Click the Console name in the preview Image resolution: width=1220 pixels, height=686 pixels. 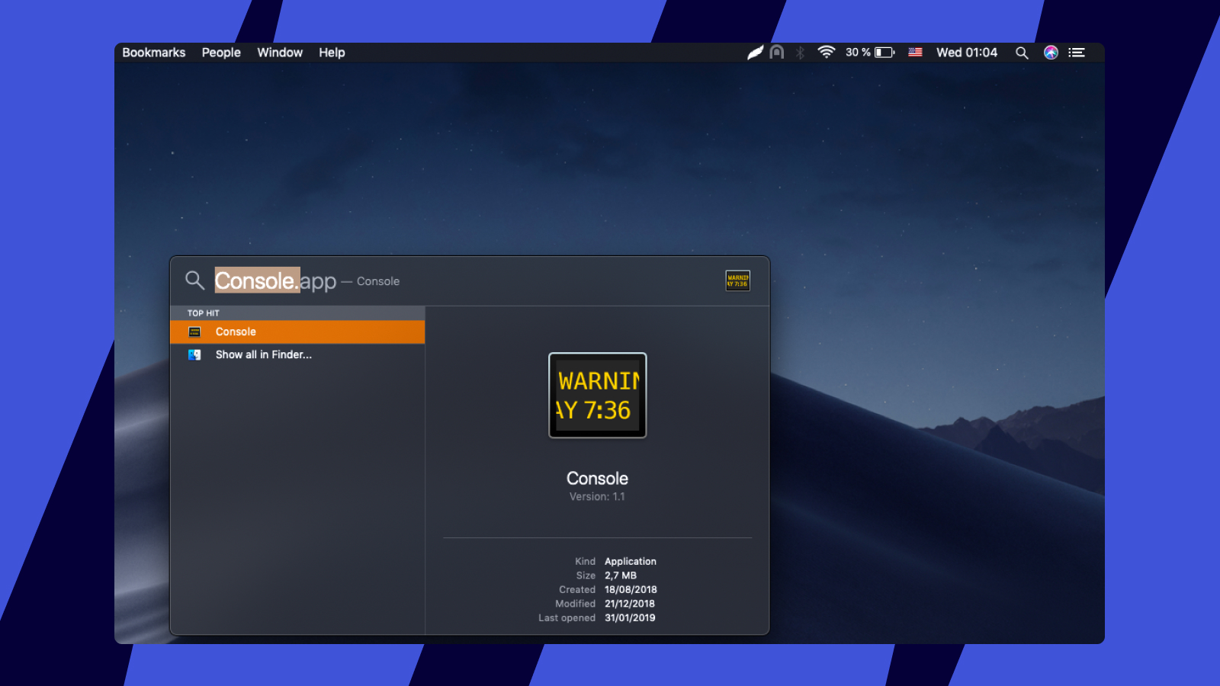[x=597, y=479]
